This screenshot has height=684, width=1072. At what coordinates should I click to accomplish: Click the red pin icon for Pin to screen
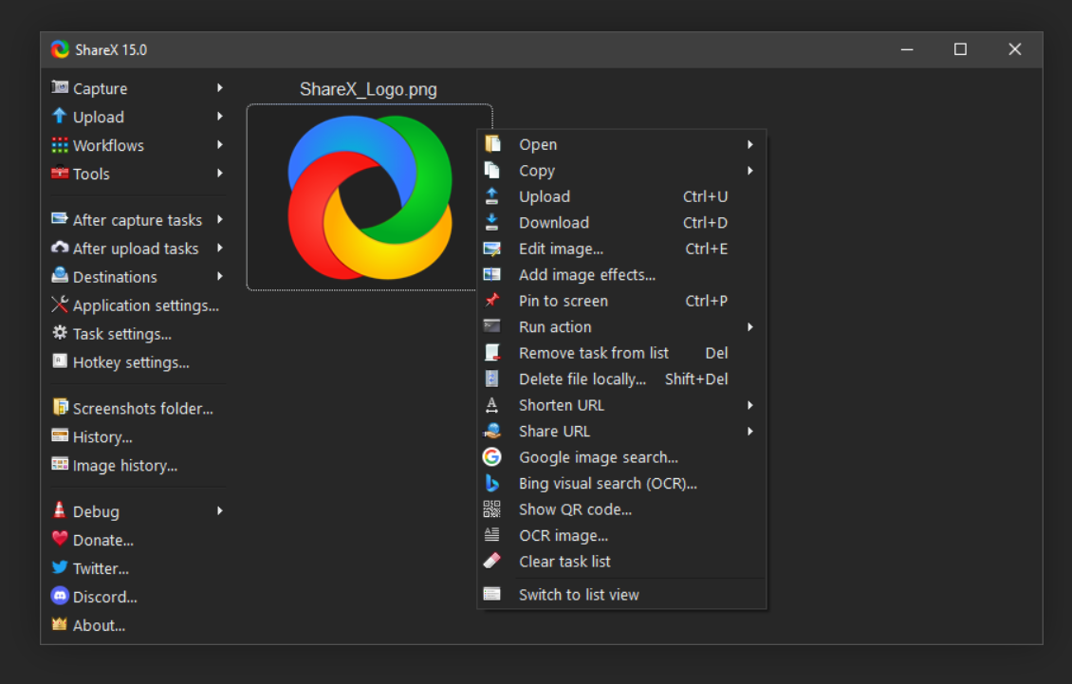point(491,301)
